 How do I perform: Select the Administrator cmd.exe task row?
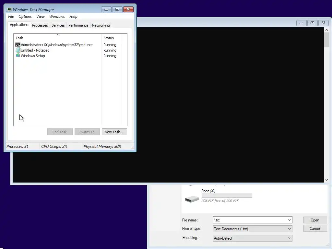(x=68, y=45)
